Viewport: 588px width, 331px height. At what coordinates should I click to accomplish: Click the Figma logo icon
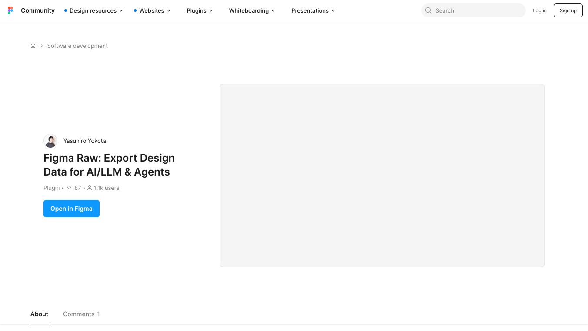[x=10, y=10]
